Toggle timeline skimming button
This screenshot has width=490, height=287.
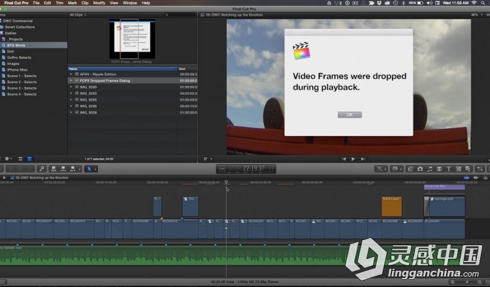pos(466,178)
